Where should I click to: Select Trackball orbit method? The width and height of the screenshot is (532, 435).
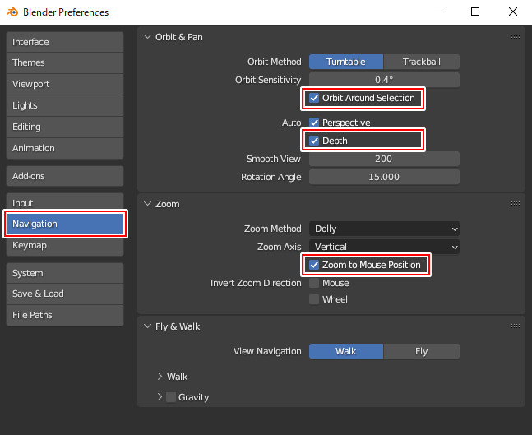click(421, 62)
